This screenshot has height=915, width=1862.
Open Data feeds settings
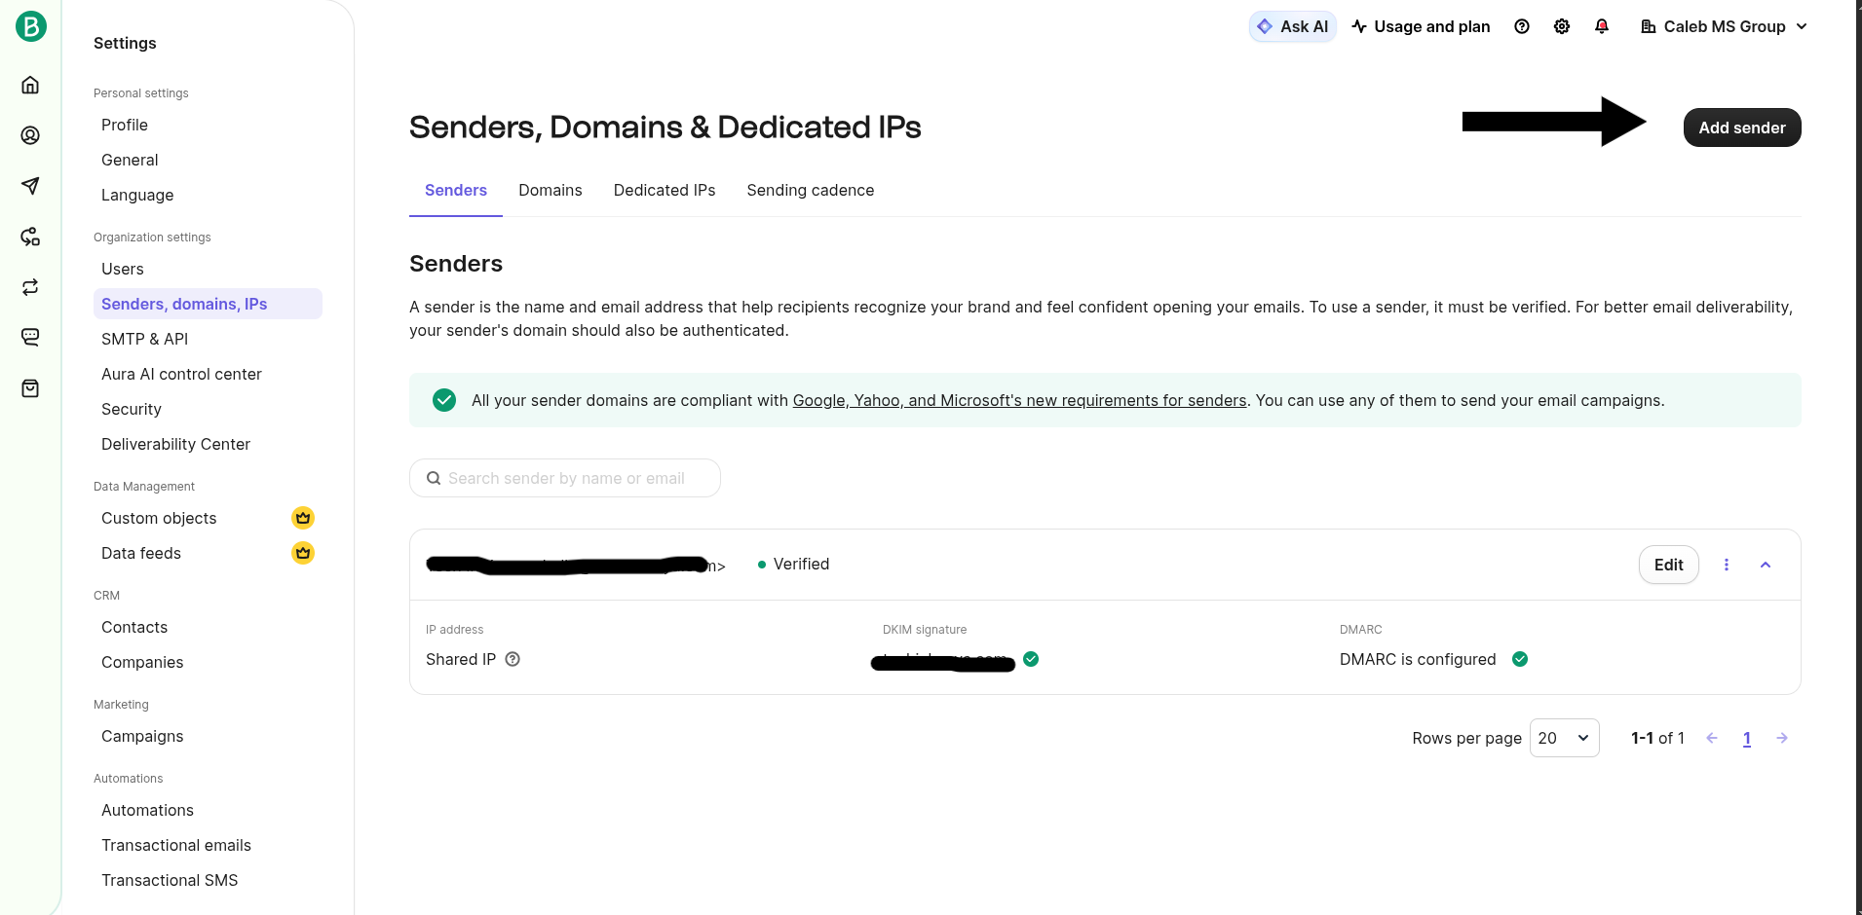click(141, 553)
